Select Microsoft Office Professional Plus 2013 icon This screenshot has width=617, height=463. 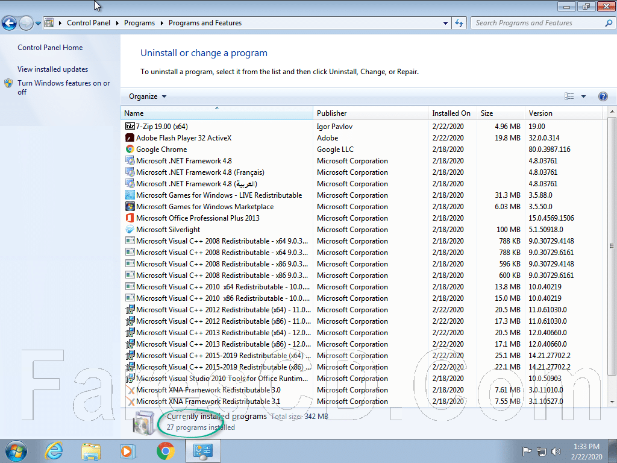point(130,218)
